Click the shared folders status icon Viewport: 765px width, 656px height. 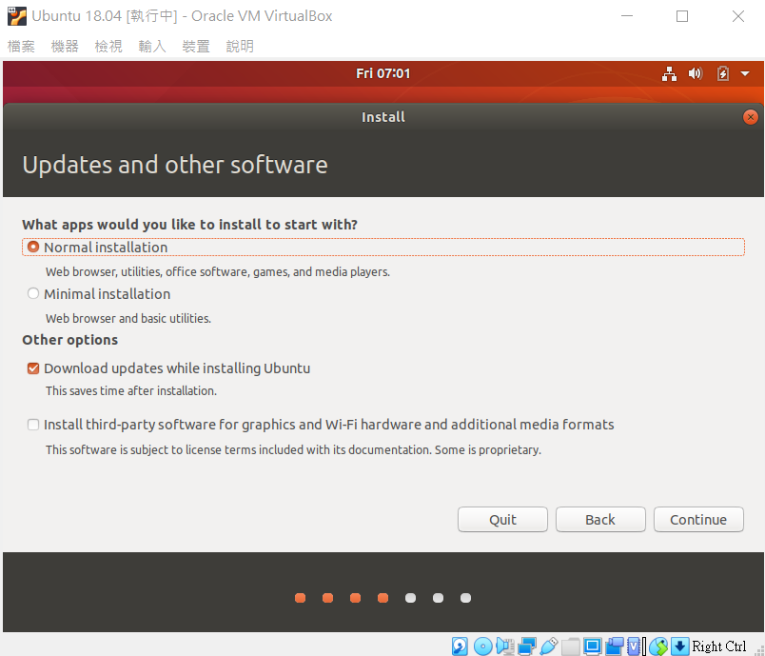[x=570, y=646]
